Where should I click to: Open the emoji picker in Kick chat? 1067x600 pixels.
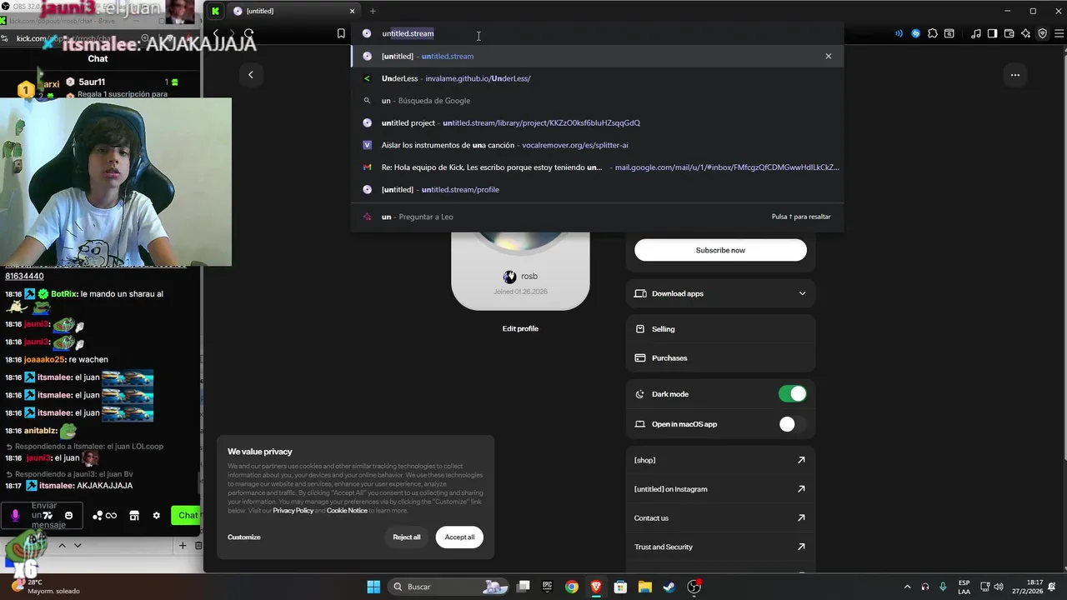point(68,516)
